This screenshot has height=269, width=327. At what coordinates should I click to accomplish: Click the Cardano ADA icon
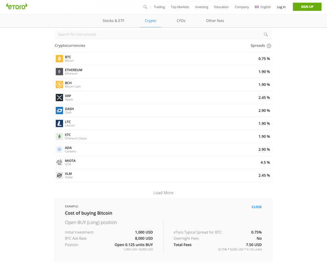[x=59, y=149]
